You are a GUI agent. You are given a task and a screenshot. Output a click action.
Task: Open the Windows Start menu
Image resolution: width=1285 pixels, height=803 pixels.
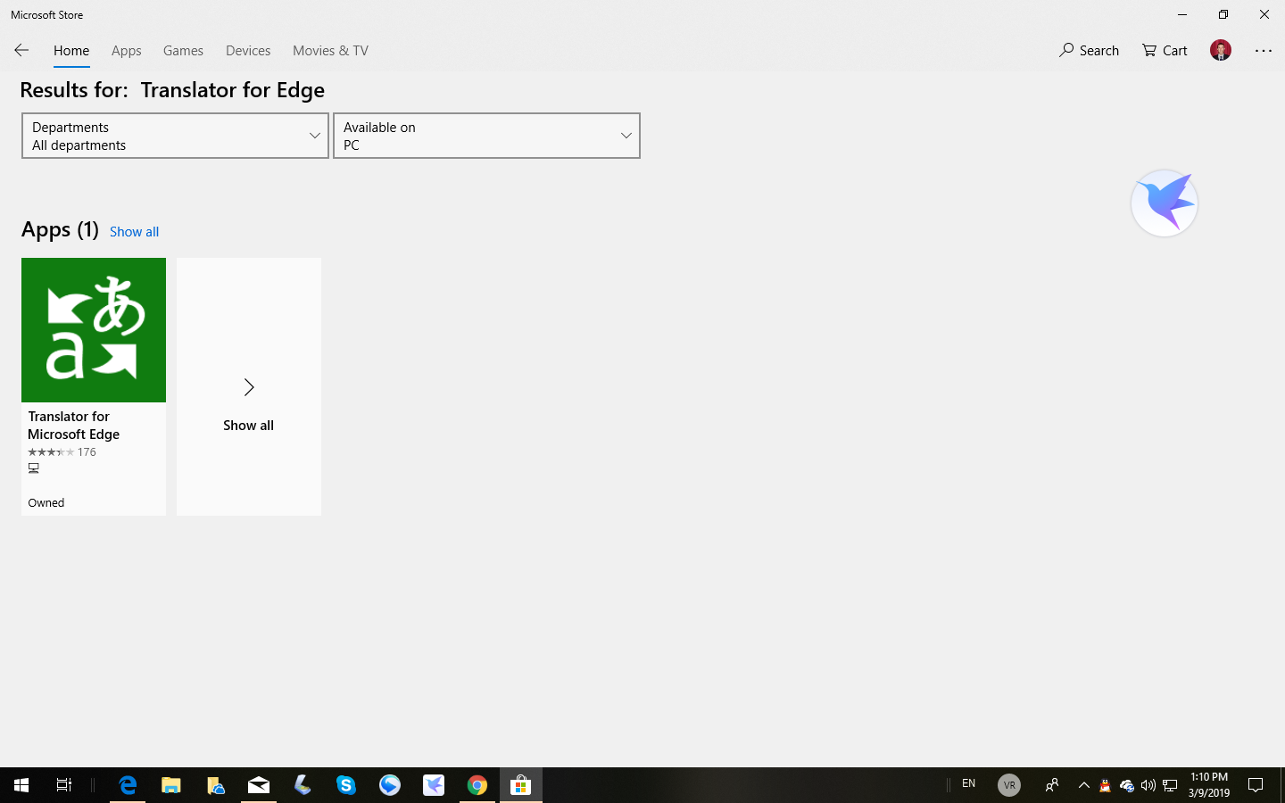pos(21,785)
